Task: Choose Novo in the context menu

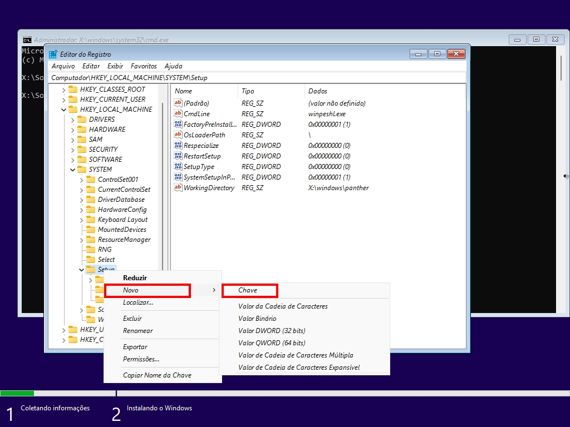Action: tap(163, 290)
